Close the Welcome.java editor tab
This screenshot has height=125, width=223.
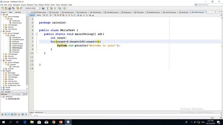coord(75,12)
